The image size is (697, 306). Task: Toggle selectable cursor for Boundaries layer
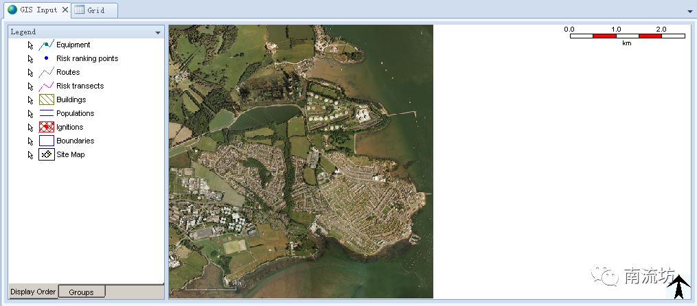click(x=30, y=141)
